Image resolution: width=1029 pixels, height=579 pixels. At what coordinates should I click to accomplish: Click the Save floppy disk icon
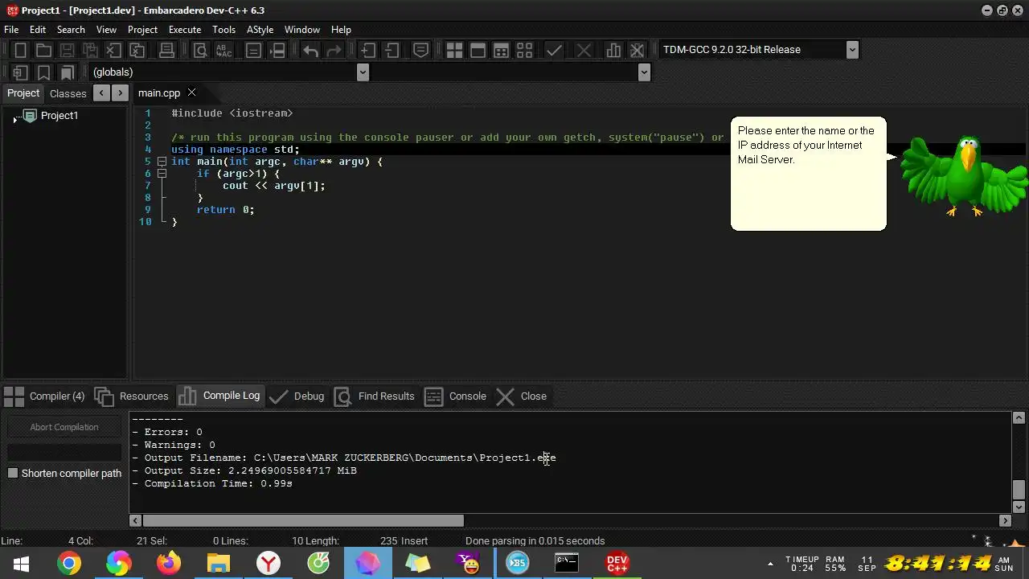click(68, 50)
